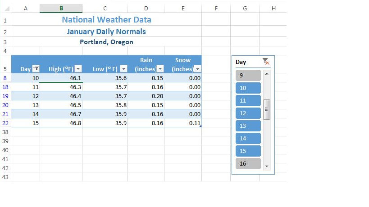Select row 18 header
Screen dimensions: 369x207
click(5, 87)
